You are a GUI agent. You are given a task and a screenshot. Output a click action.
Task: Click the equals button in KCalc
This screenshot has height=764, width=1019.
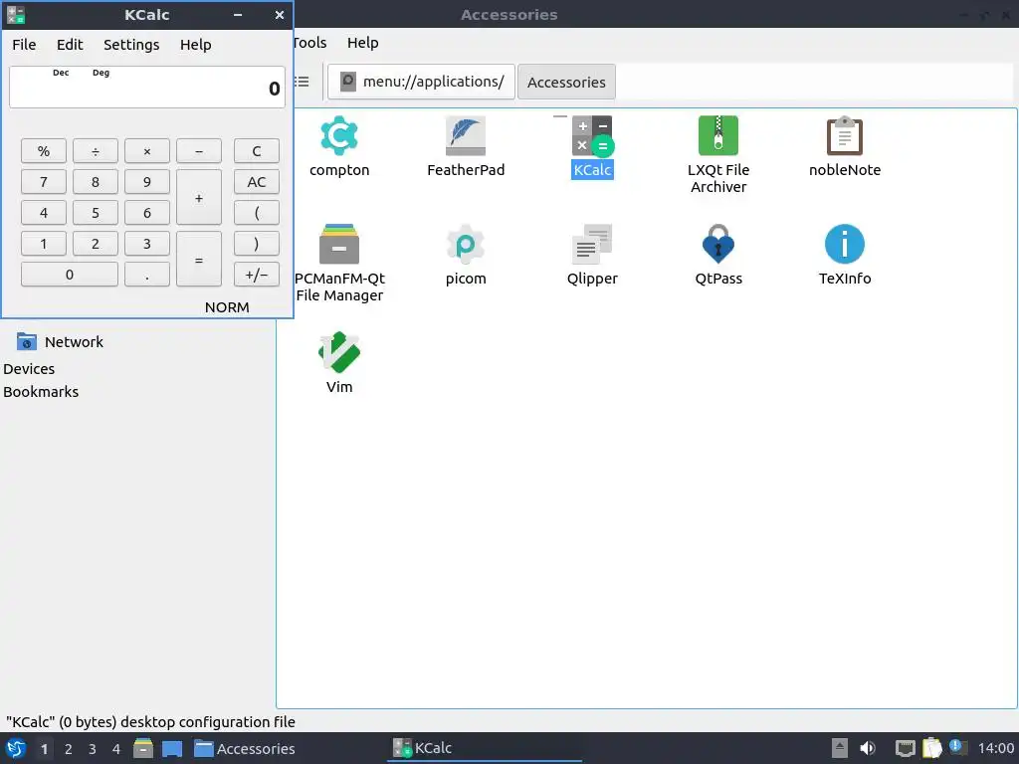[x=199, y=260]
